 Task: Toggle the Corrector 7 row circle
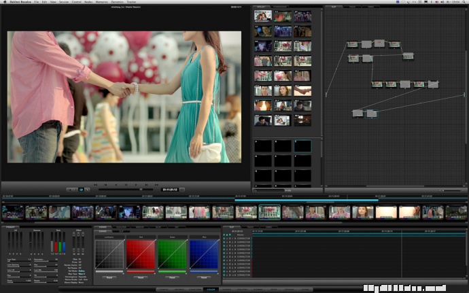224,260
